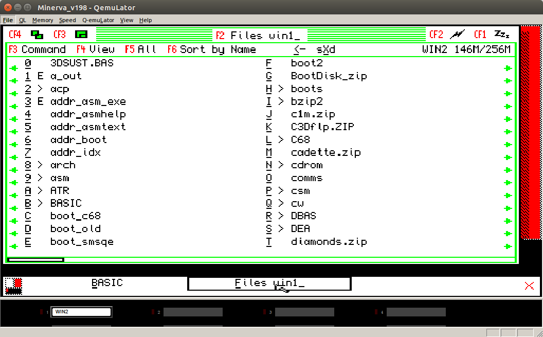543x337 pixels.
Task: Select file c1m.zip
Action: 313,114
